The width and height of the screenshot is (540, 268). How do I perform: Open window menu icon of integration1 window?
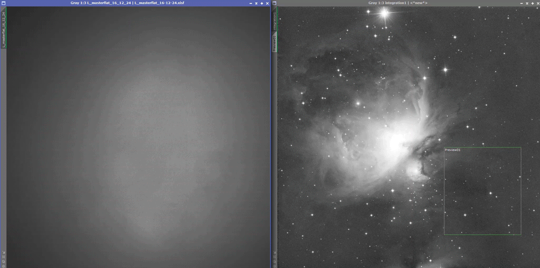pyautogui.click(x=274, y=3)
